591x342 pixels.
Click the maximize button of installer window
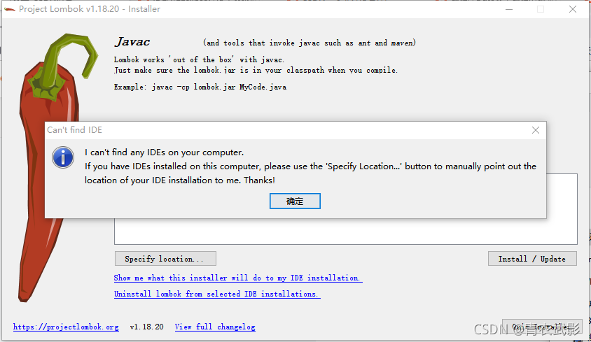click(541, 9)
